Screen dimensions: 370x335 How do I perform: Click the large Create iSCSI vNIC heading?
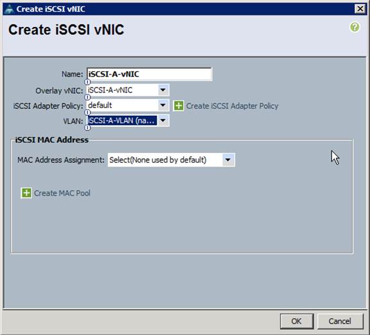coord(66,30)
